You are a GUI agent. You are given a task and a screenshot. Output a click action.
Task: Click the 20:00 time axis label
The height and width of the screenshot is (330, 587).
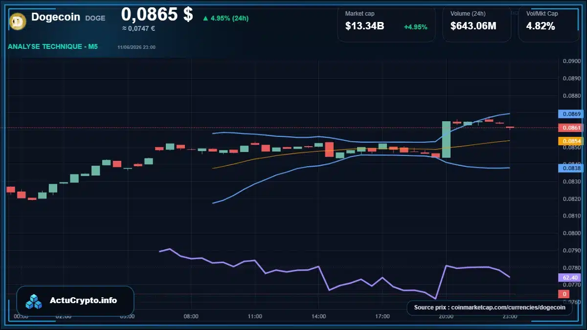pos(446,316)
